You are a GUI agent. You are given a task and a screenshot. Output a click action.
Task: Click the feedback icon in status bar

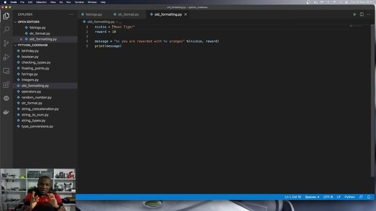[x=361, y=197]
